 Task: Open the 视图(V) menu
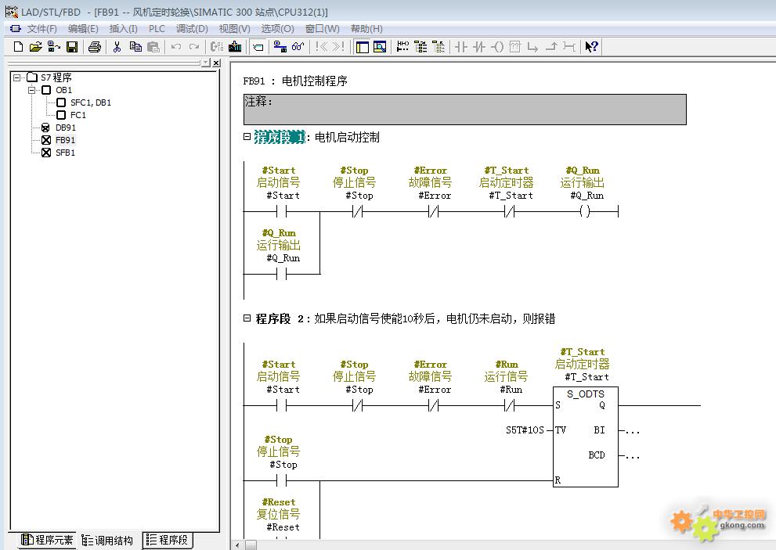pyautogui.click(x=235, y=29)
